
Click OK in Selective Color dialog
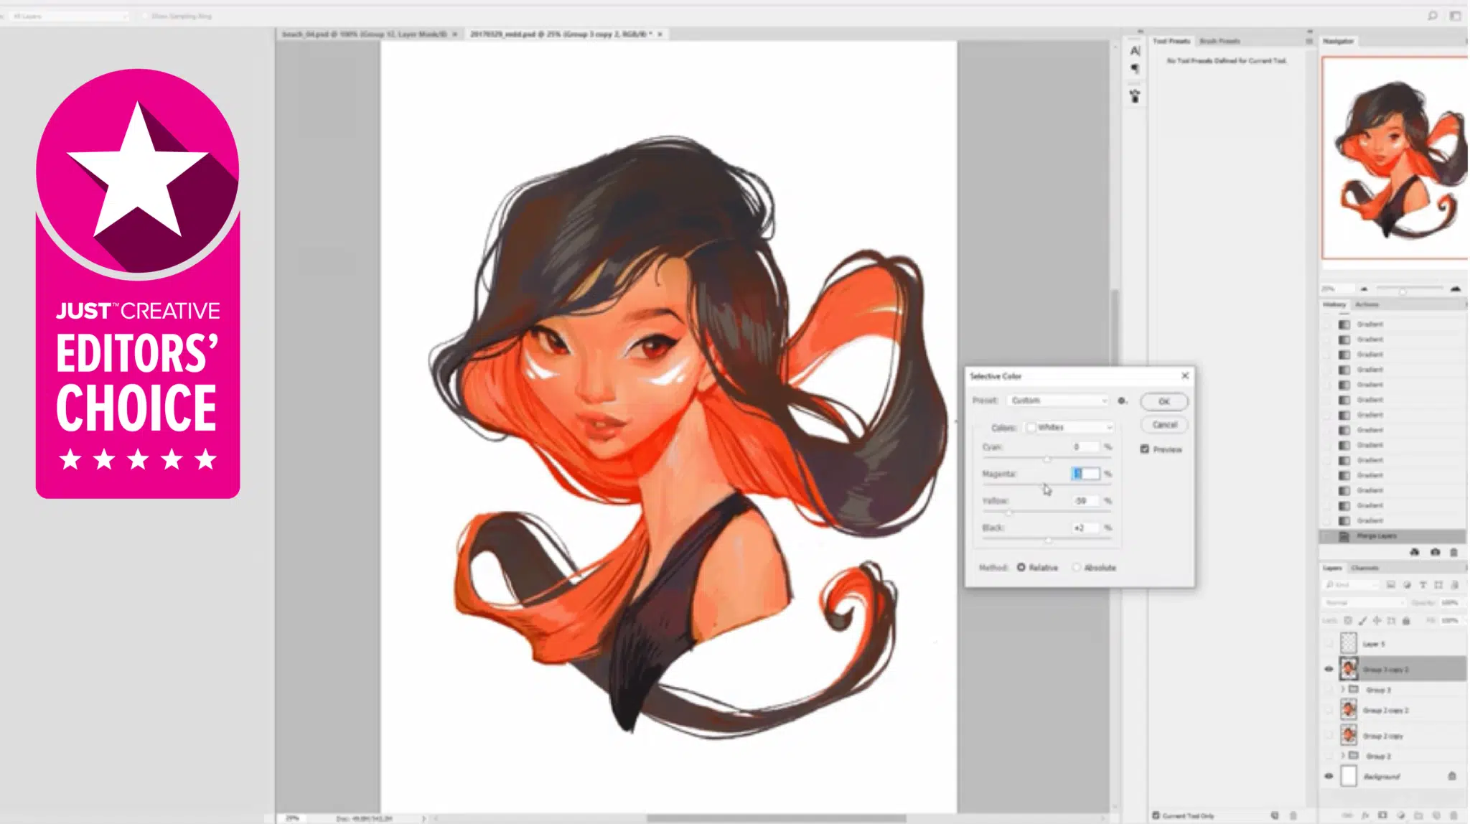coord(1164,401)
